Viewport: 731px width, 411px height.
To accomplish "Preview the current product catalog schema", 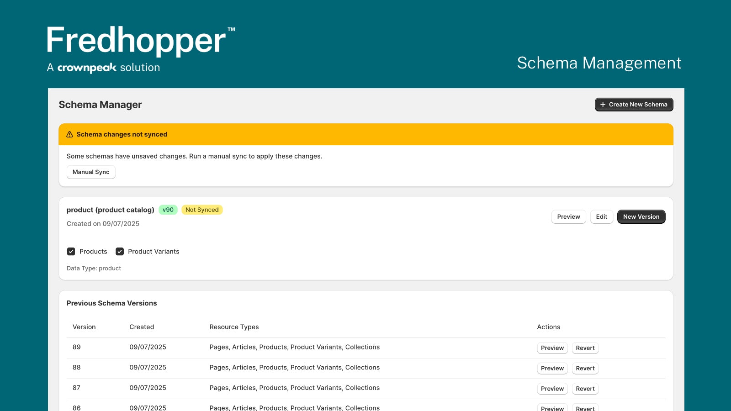I will point(568,217).
